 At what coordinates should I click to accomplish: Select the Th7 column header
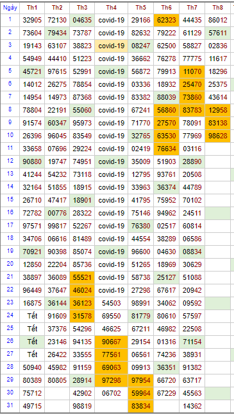coord(192,8)
